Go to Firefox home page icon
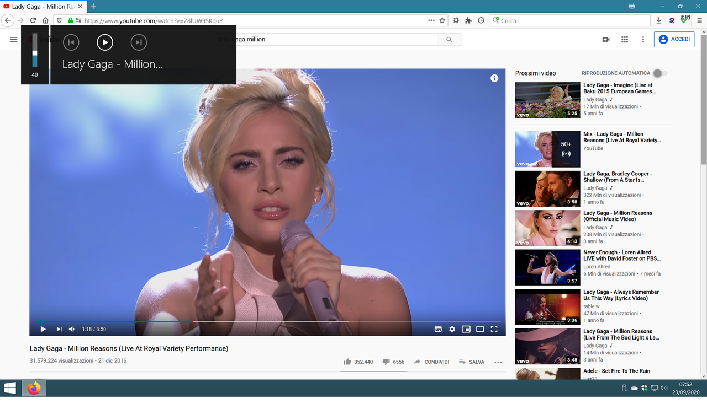Image resolution: width=707 pixels, height=404 pixels. tap(45, 20)
